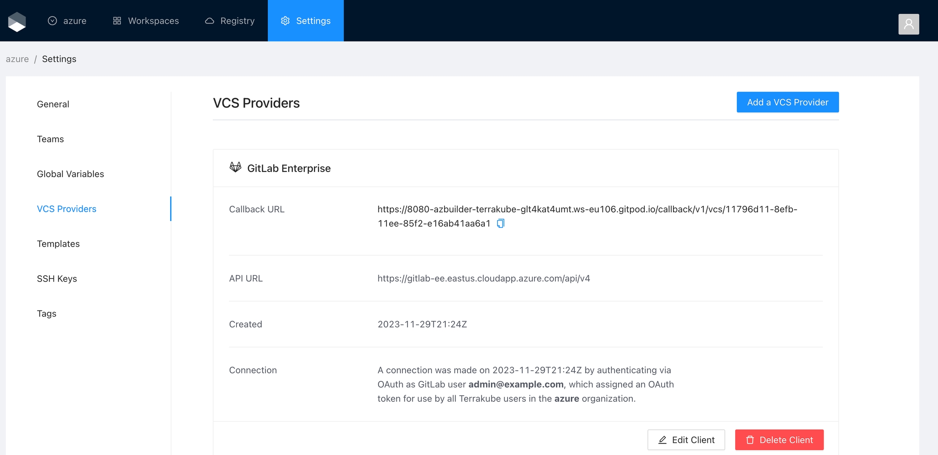
Task: Navigate to the Tags section
Action: [x=47, y=314]
